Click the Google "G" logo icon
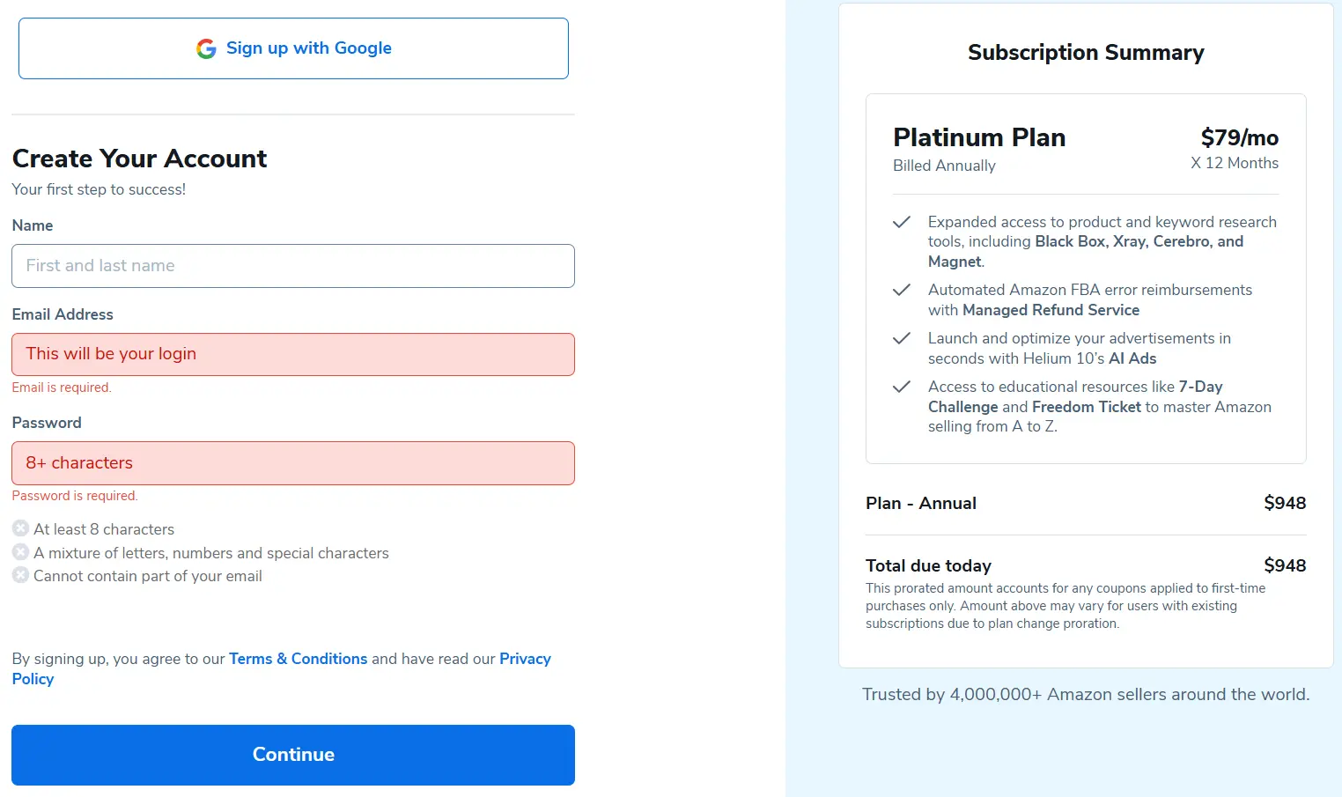 (205, 48)
